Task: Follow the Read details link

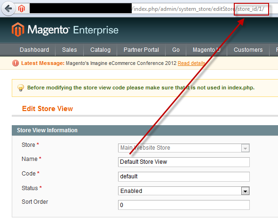Action: point(191,63)
